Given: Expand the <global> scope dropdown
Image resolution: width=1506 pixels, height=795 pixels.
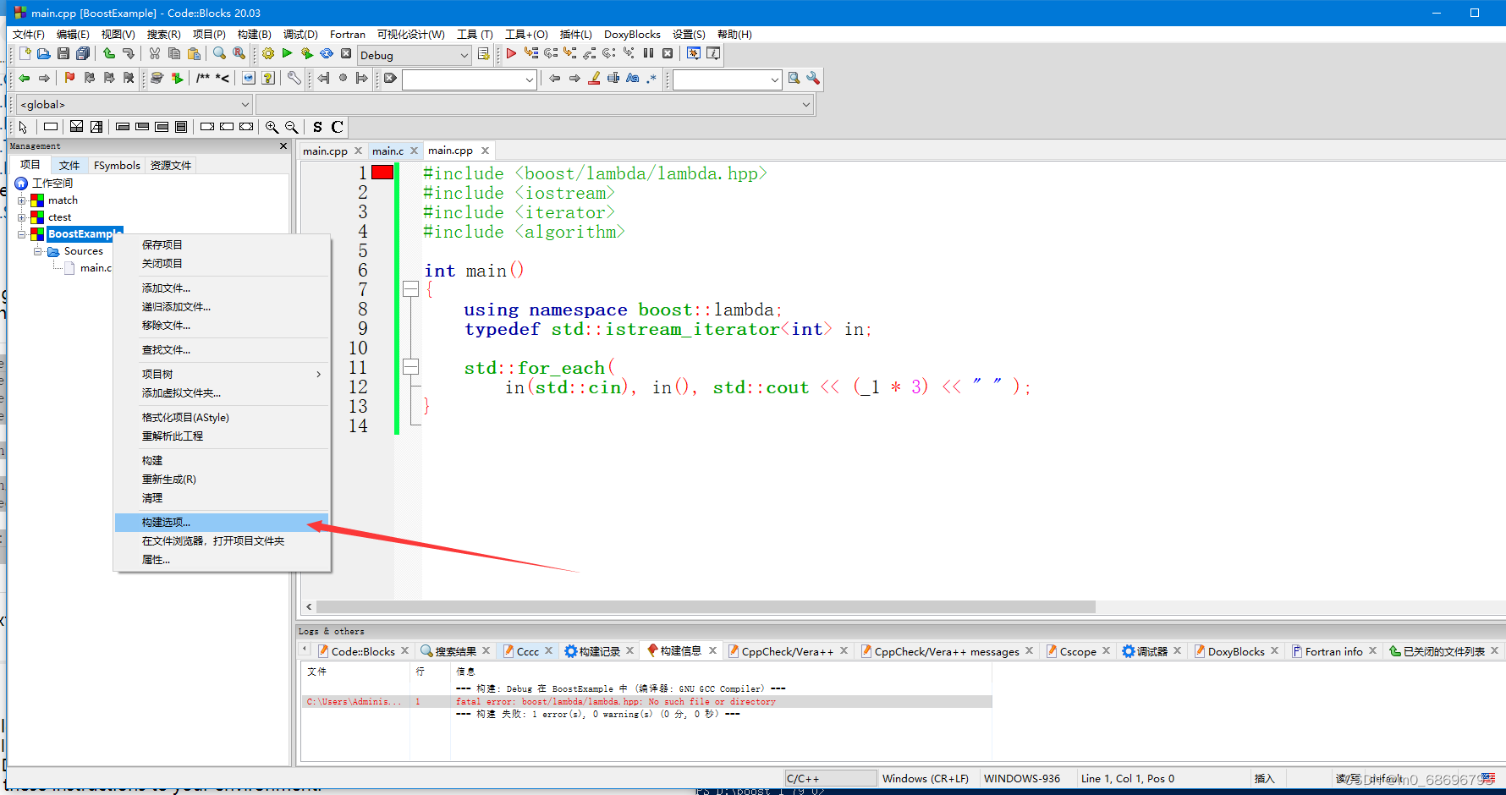Looking at the screenshot, I should click(x=244, y=104).
